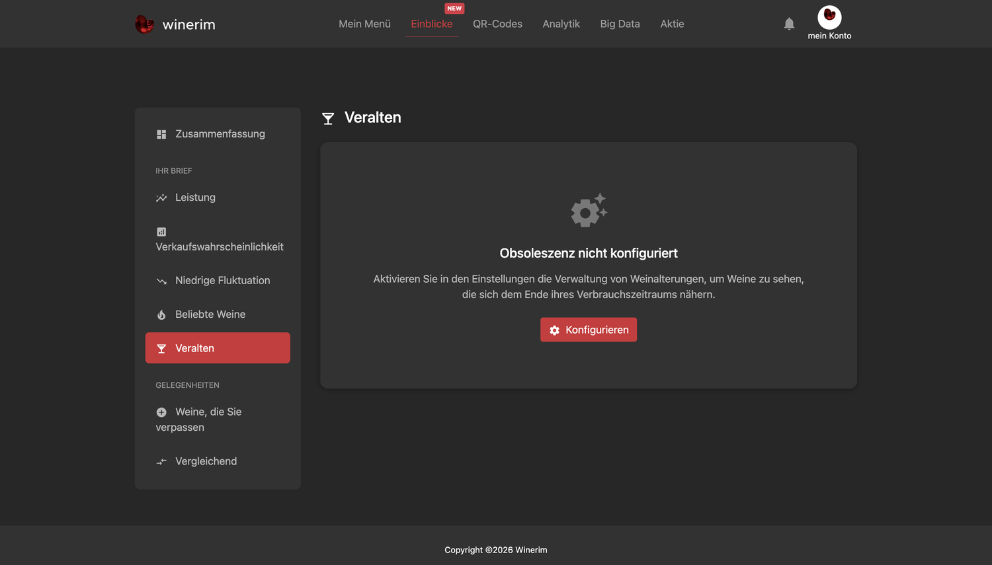Open the notifications bell icon
The width and height of the screenshot is (992, 565).
click(789, 24)
